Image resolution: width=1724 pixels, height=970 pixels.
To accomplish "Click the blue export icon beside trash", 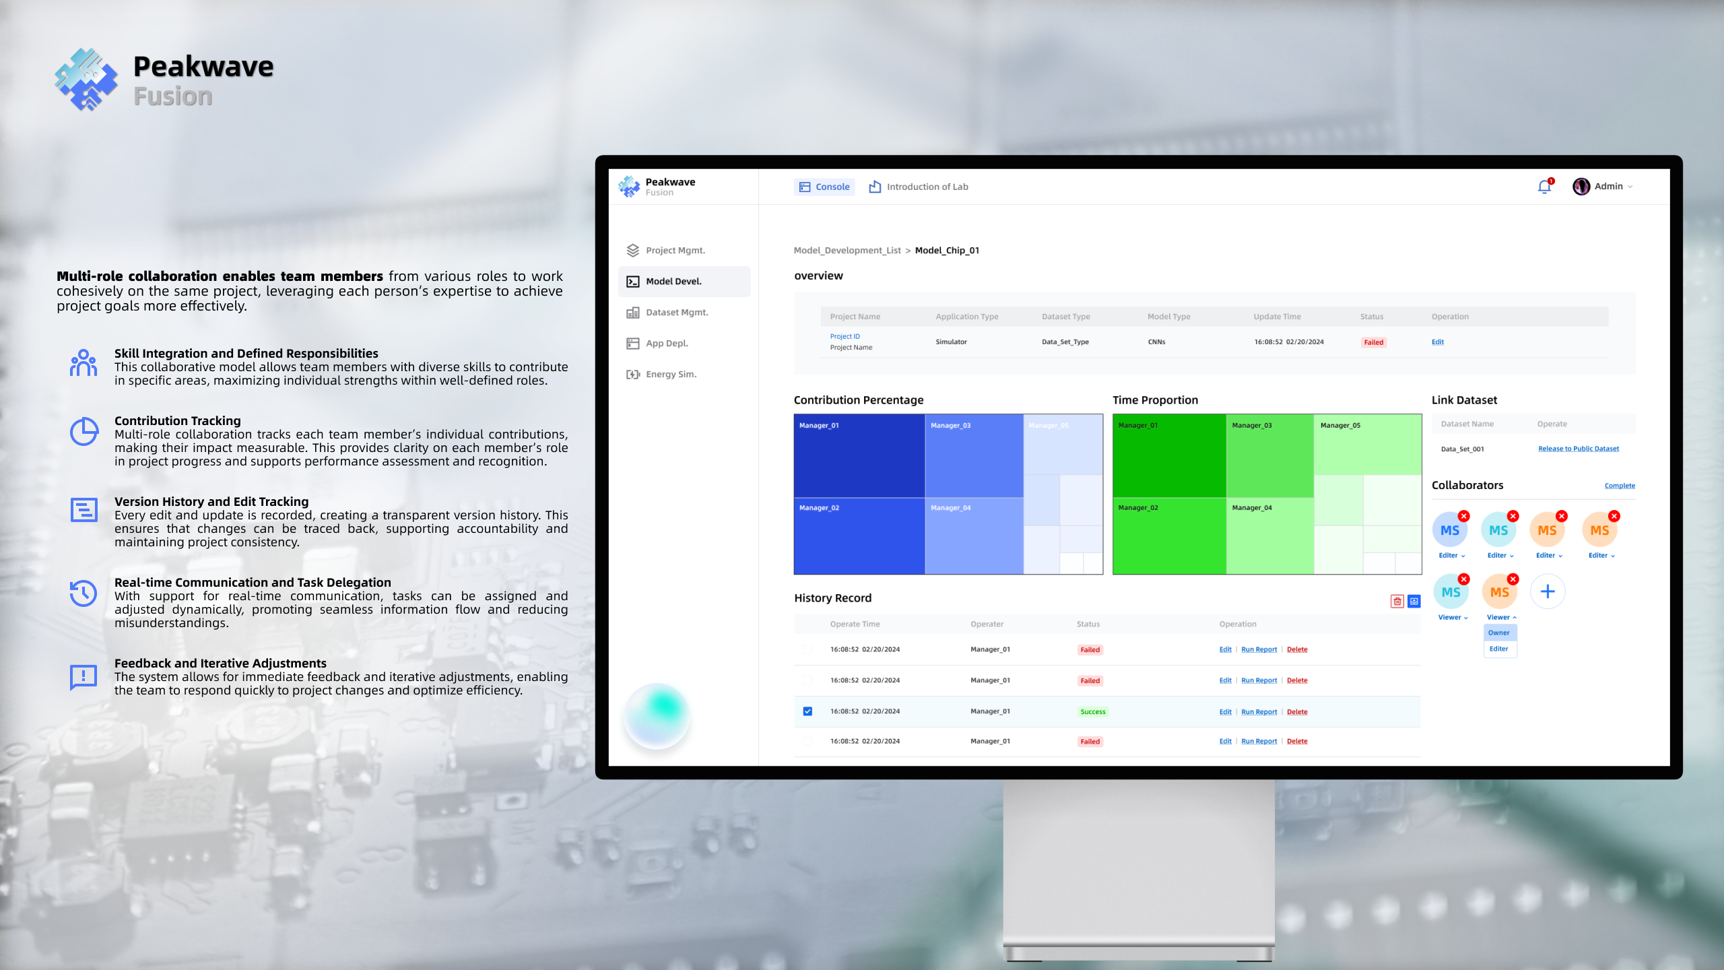I will pos(1414,602).
